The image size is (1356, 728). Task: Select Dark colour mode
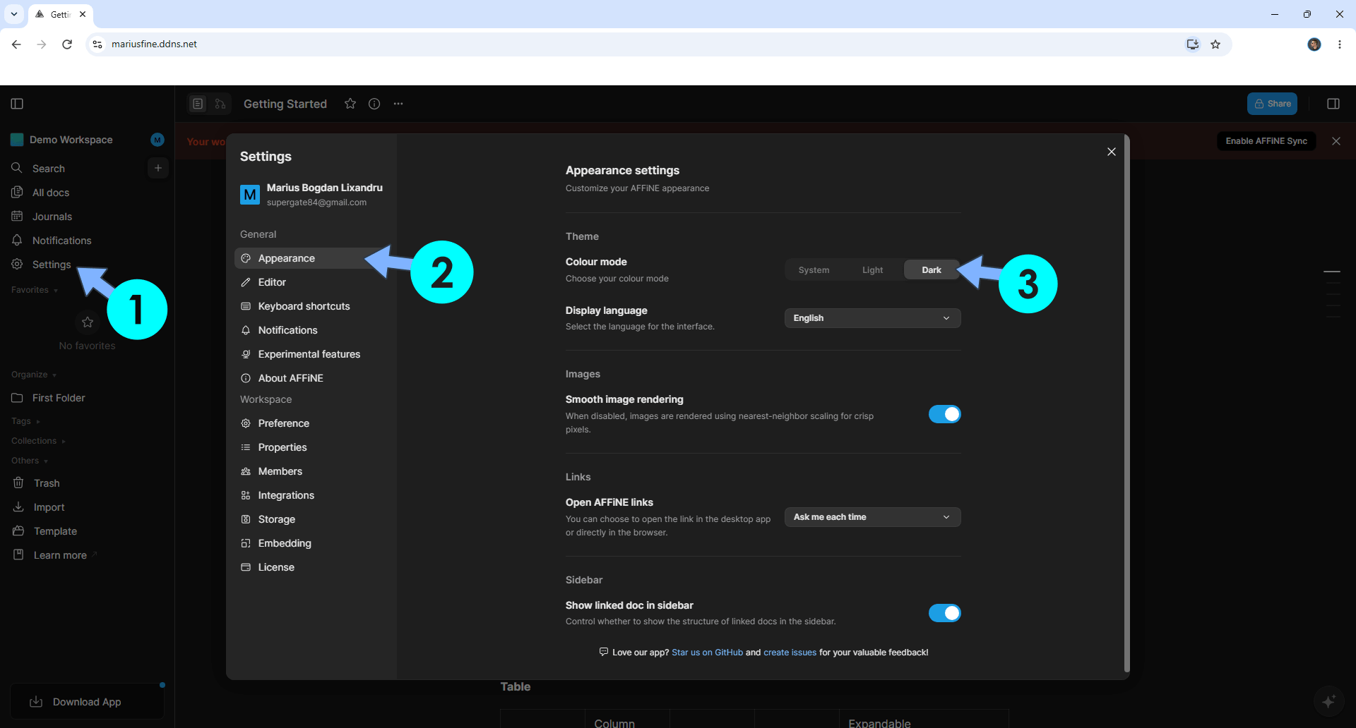click(932, 270)
